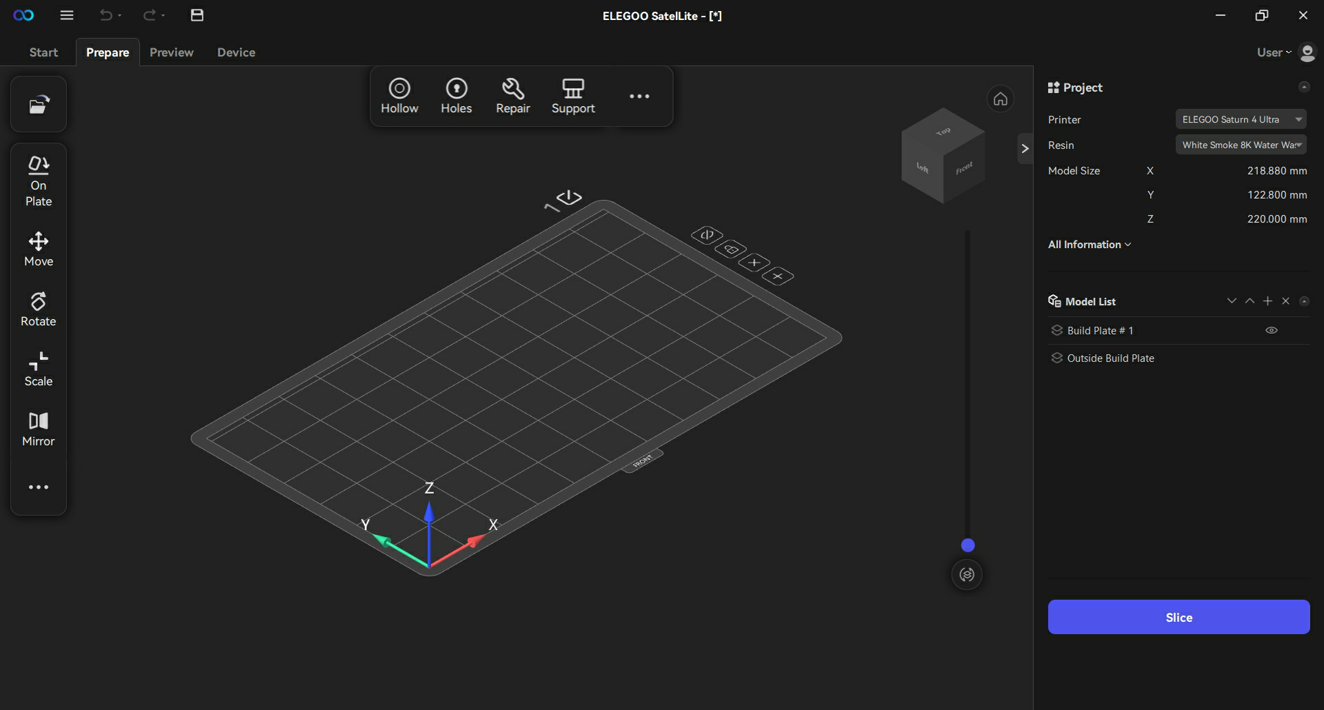Save the project with the disk icon

click(197, 15)
